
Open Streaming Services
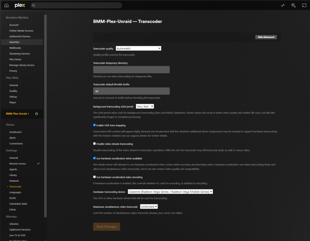(x=20, y=54)
